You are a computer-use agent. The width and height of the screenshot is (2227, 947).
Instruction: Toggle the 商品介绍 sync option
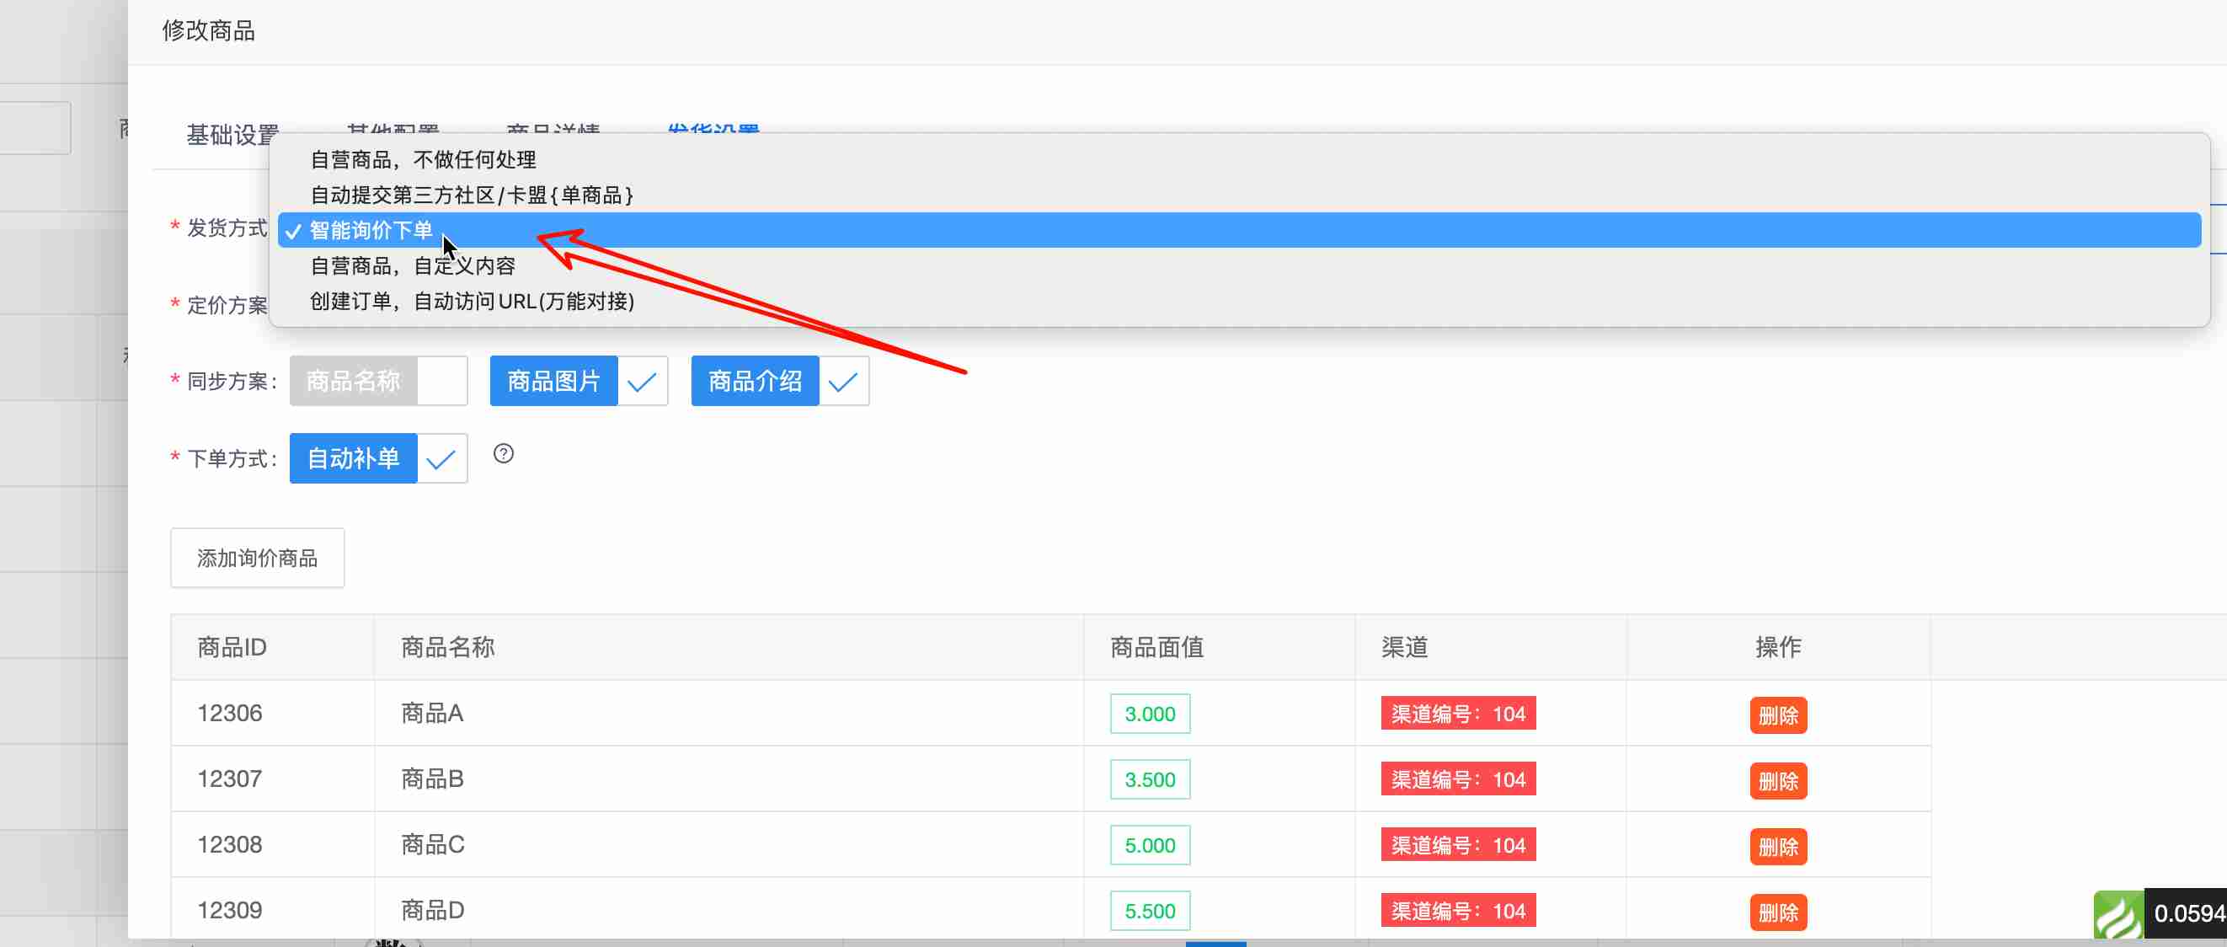point(779,382)
